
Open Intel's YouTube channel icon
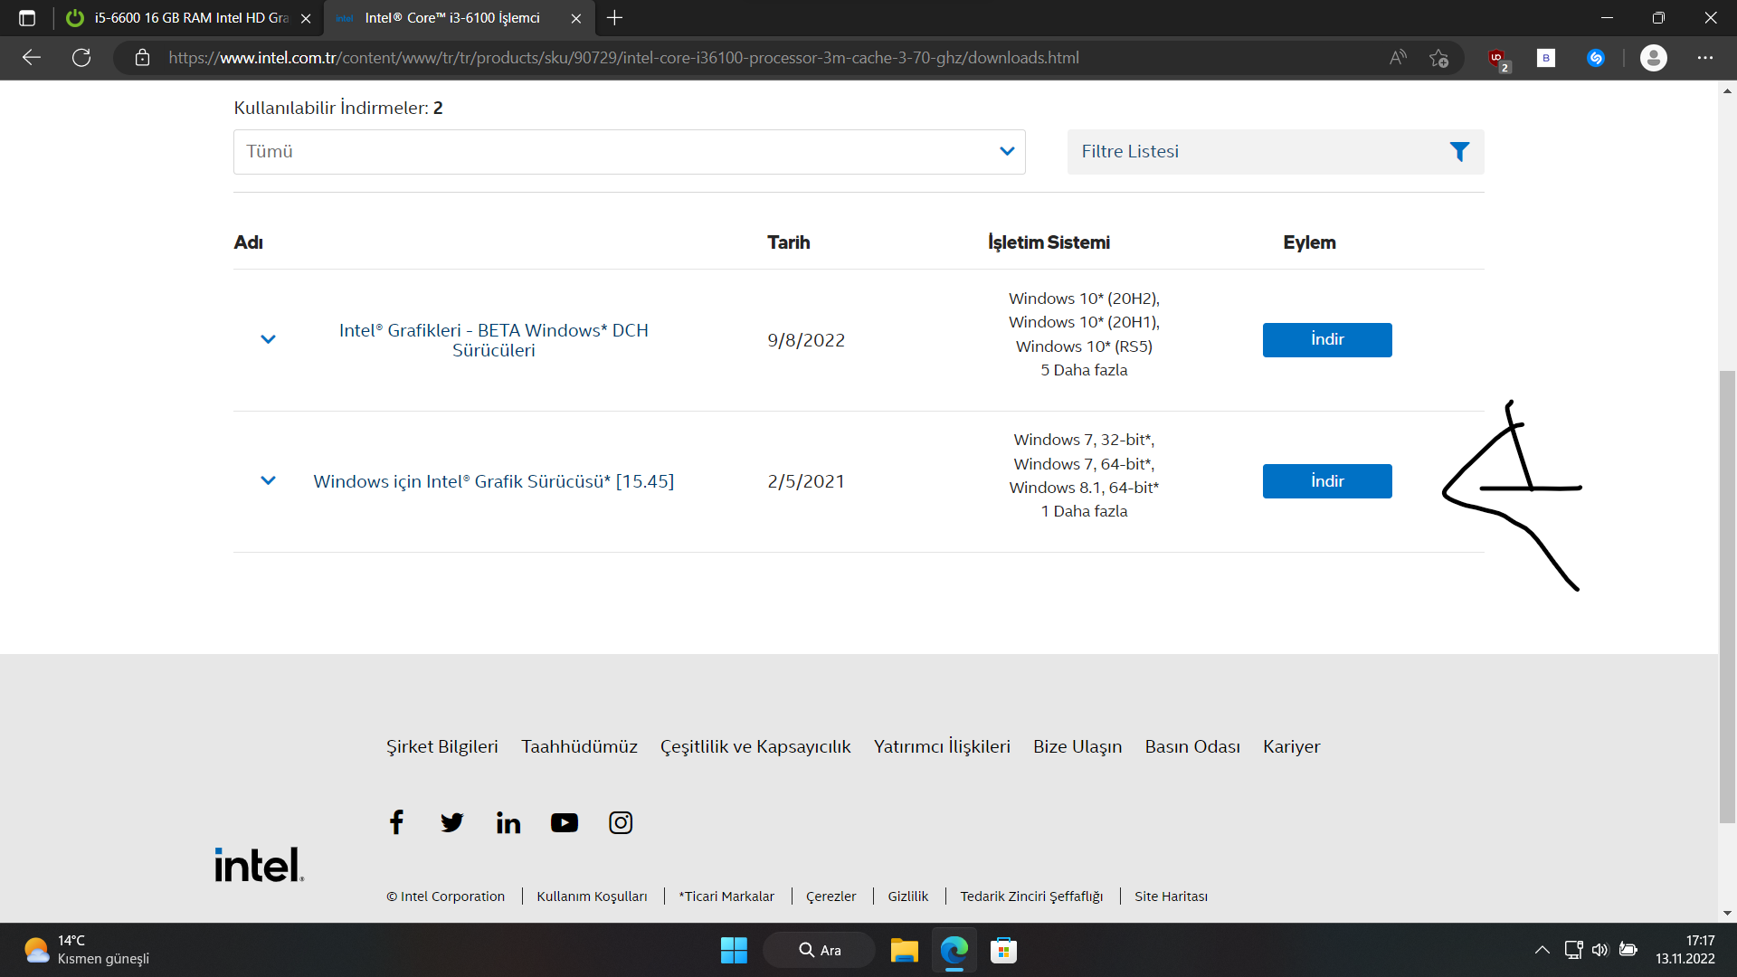click(565, 822)
